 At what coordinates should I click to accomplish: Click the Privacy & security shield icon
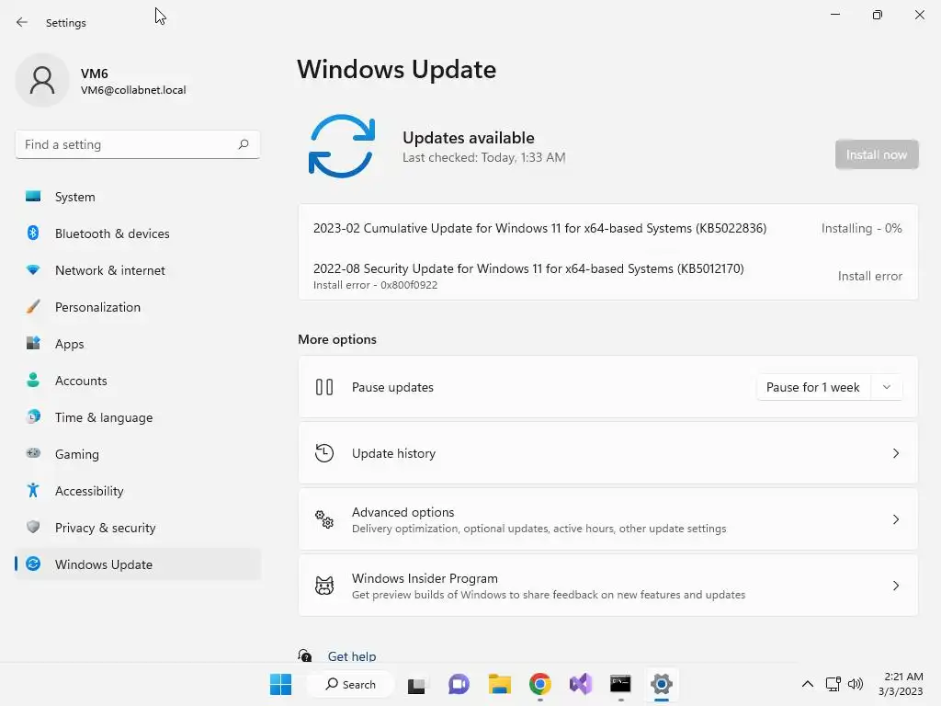33,527
